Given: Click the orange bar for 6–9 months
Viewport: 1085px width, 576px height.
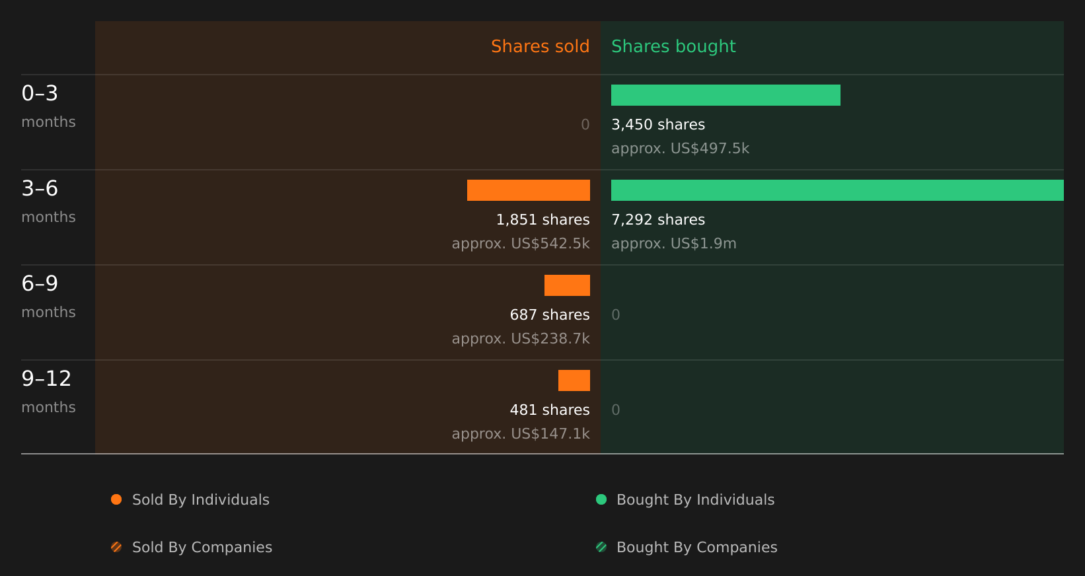Looking at the screenshot, I should pyautogui.click(x=567, y=285).
